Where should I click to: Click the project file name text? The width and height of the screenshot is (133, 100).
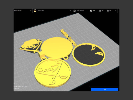tap(20, 86)
